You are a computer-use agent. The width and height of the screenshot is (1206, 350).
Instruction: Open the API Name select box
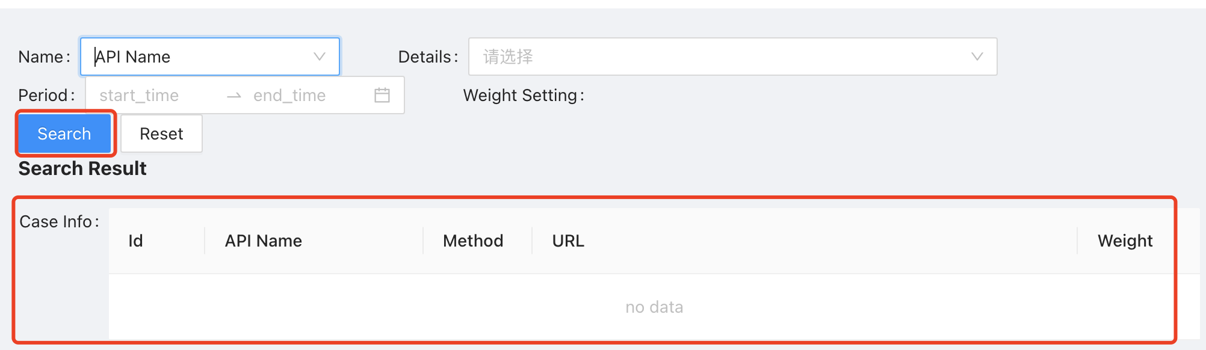[210, 57]
